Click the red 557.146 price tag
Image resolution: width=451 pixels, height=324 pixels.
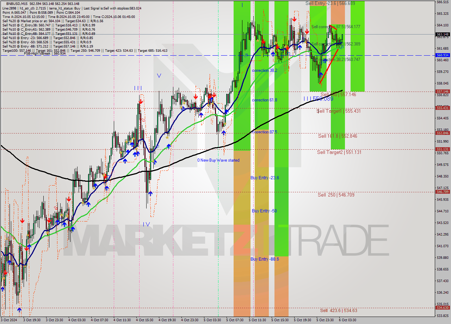coord(443,91)
